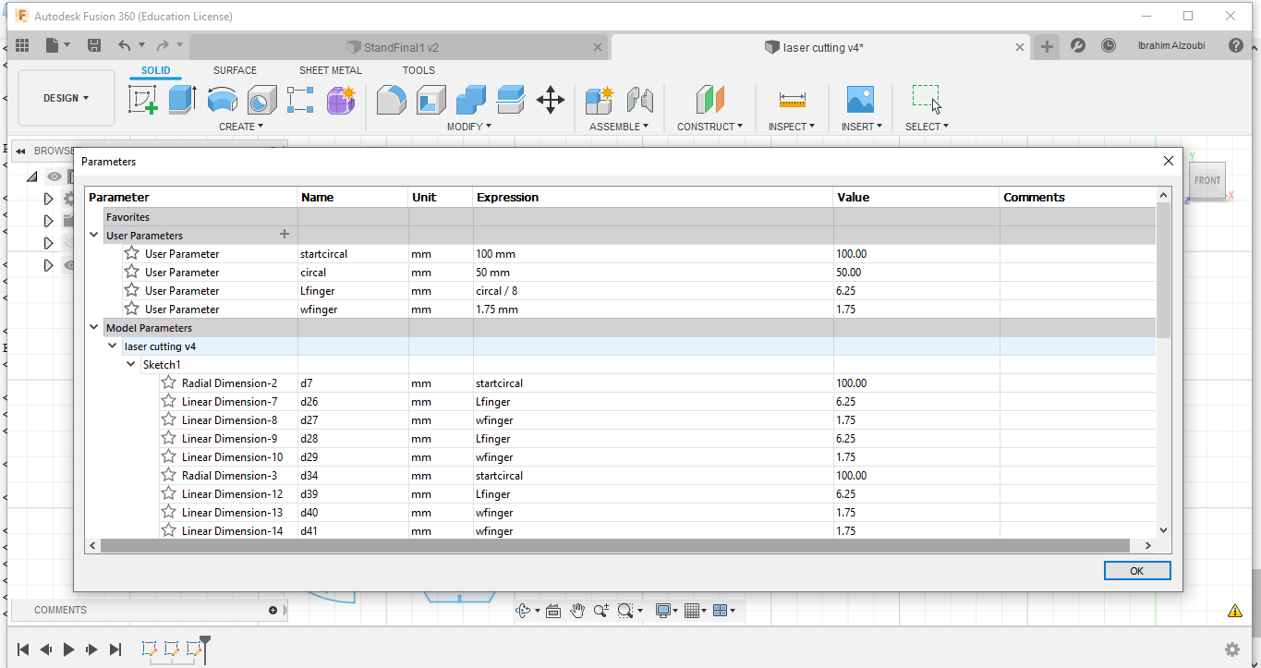Open the MODIFY dropdown menu
Image resolution: width=1261 pixels, height=668 pixels.
[469, 127]
